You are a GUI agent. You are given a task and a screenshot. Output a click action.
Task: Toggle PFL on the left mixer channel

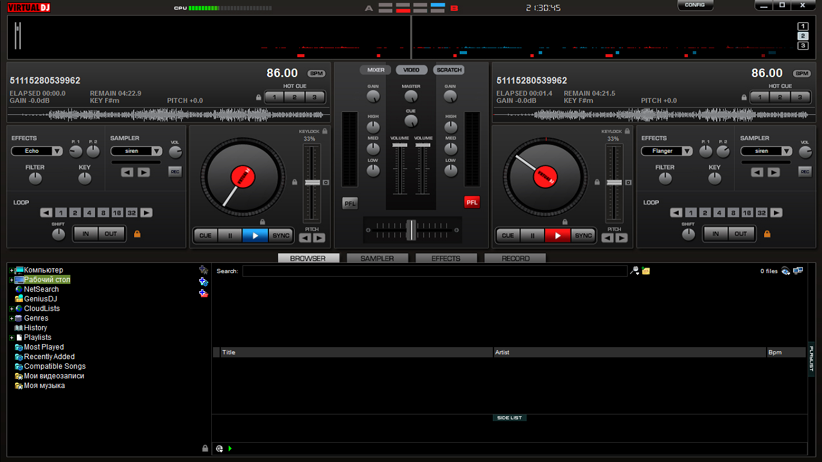click(350, 203)
